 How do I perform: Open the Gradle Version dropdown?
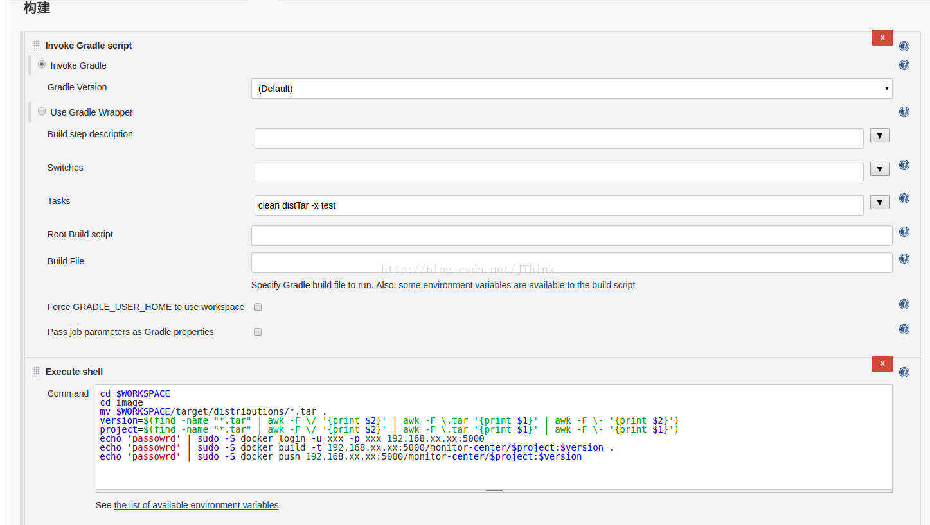coord(571,89)
